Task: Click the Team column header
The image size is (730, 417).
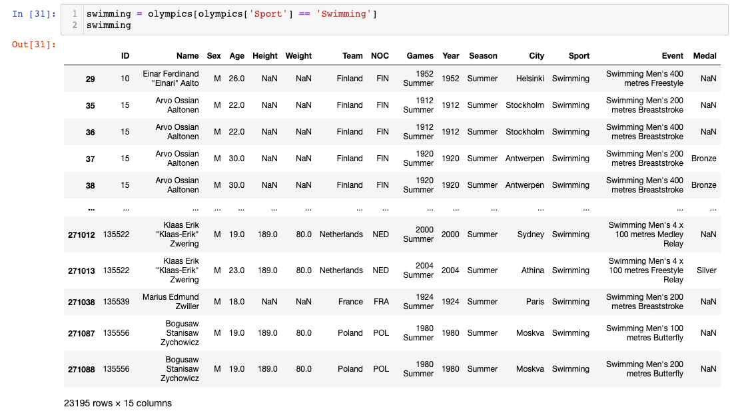Action: pos(352,56)
